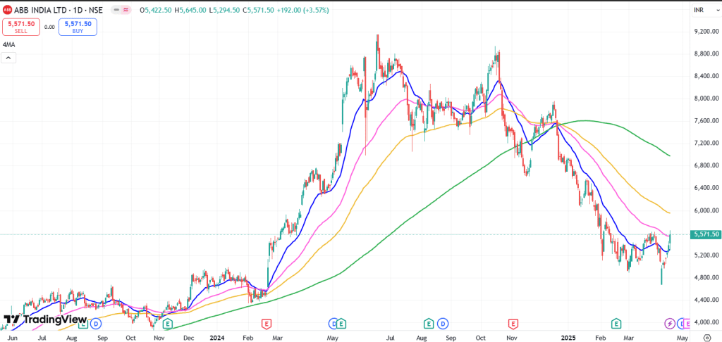Toggle the grey dash status pill icon
The height and width of the screenshot is (342, 722).
(x=117, y=10)
